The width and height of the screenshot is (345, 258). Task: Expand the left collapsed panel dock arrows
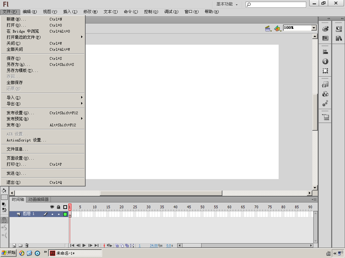(x=328, y=19)
